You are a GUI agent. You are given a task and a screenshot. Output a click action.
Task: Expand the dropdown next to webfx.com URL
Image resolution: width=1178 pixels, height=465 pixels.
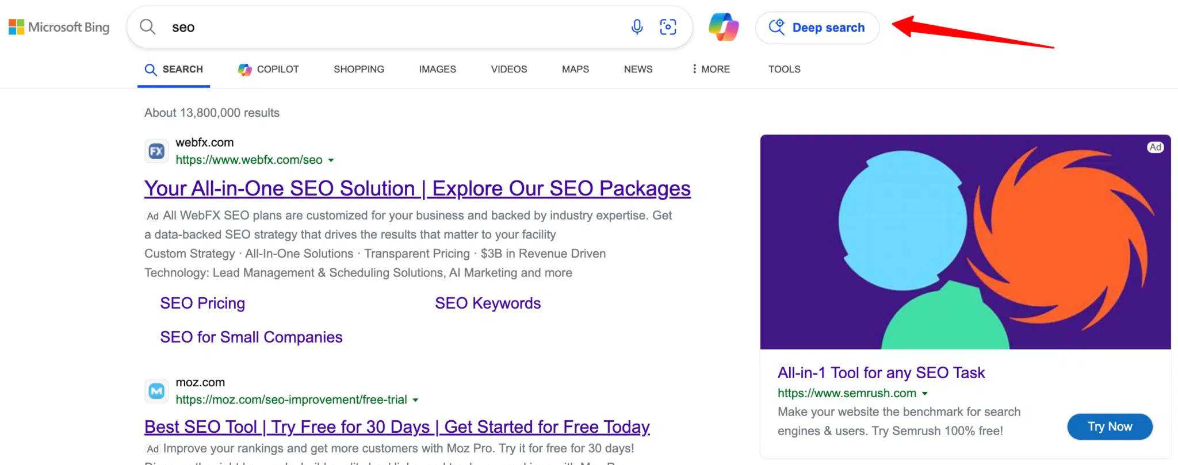pyautogui.click(x=332, y=160)
